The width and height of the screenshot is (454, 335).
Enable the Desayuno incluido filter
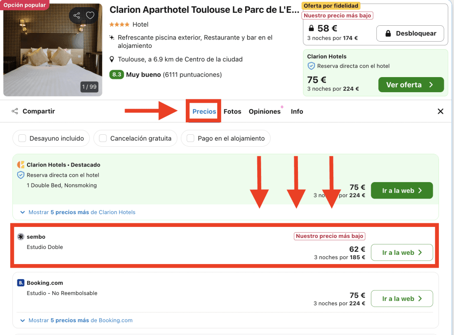point(22,138)
